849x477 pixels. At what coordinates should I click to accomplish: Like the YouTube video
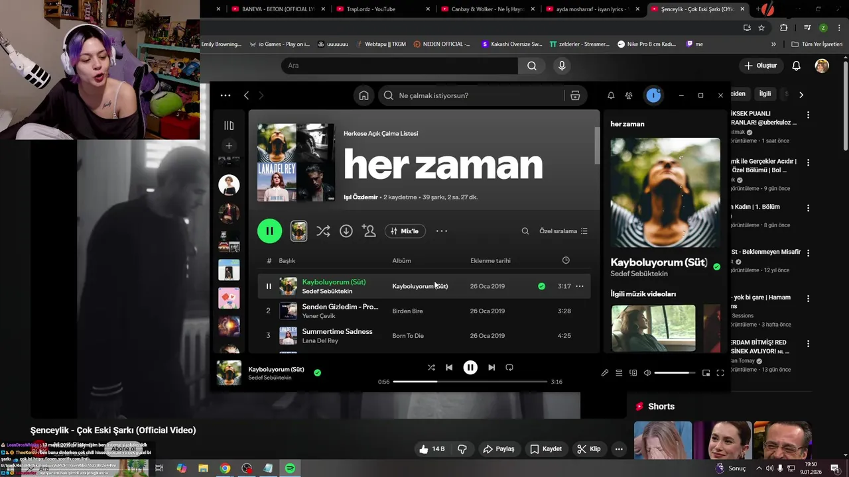point(431,449)
